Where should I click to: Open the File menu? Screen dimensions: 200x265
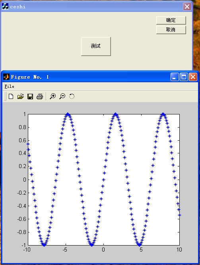coord(9,86)
